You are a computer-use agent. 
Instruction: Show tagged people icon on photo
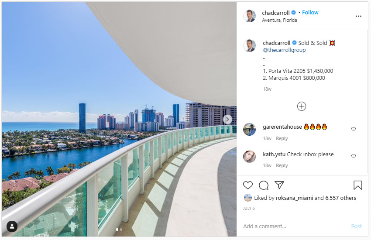tap(12, 226)
